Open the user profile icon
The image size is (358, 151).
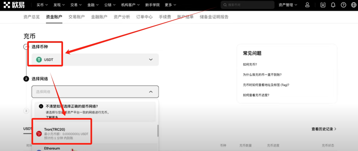[307, 5]
